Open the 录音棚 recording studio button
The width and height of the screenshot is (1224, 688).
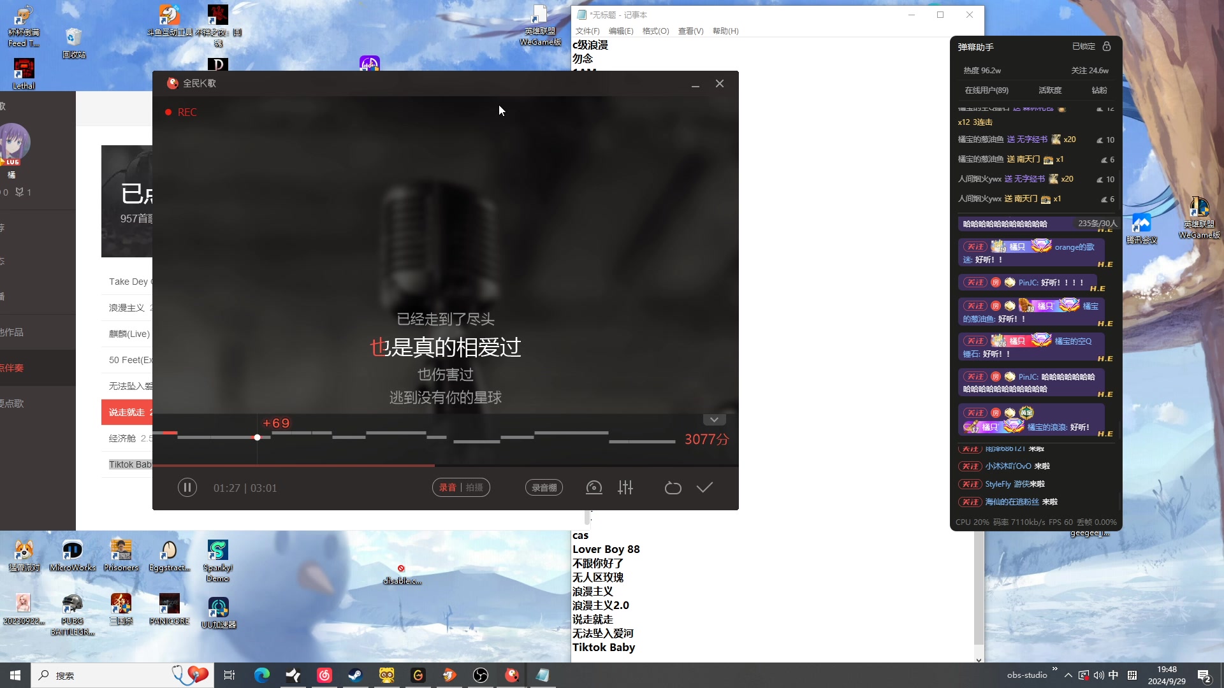coord(544,487)
